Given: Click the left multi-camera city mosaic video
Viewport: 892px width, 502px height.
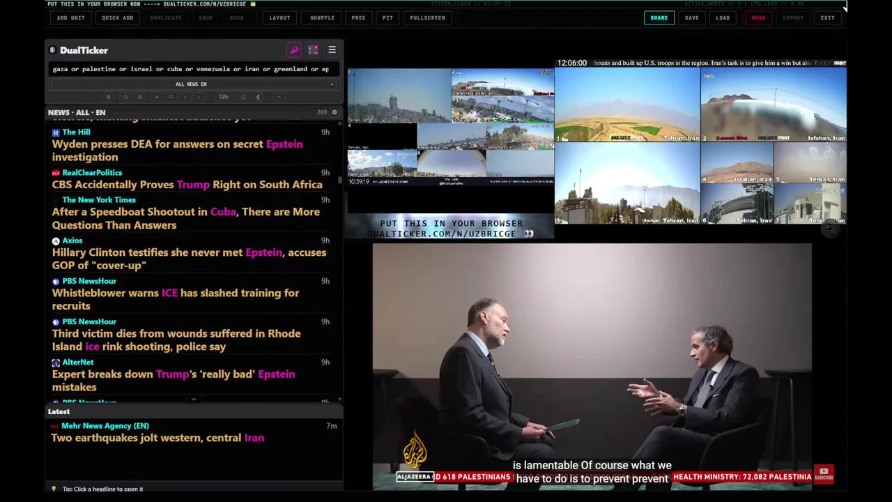Looking at the screenshot, I should [451, 127].
